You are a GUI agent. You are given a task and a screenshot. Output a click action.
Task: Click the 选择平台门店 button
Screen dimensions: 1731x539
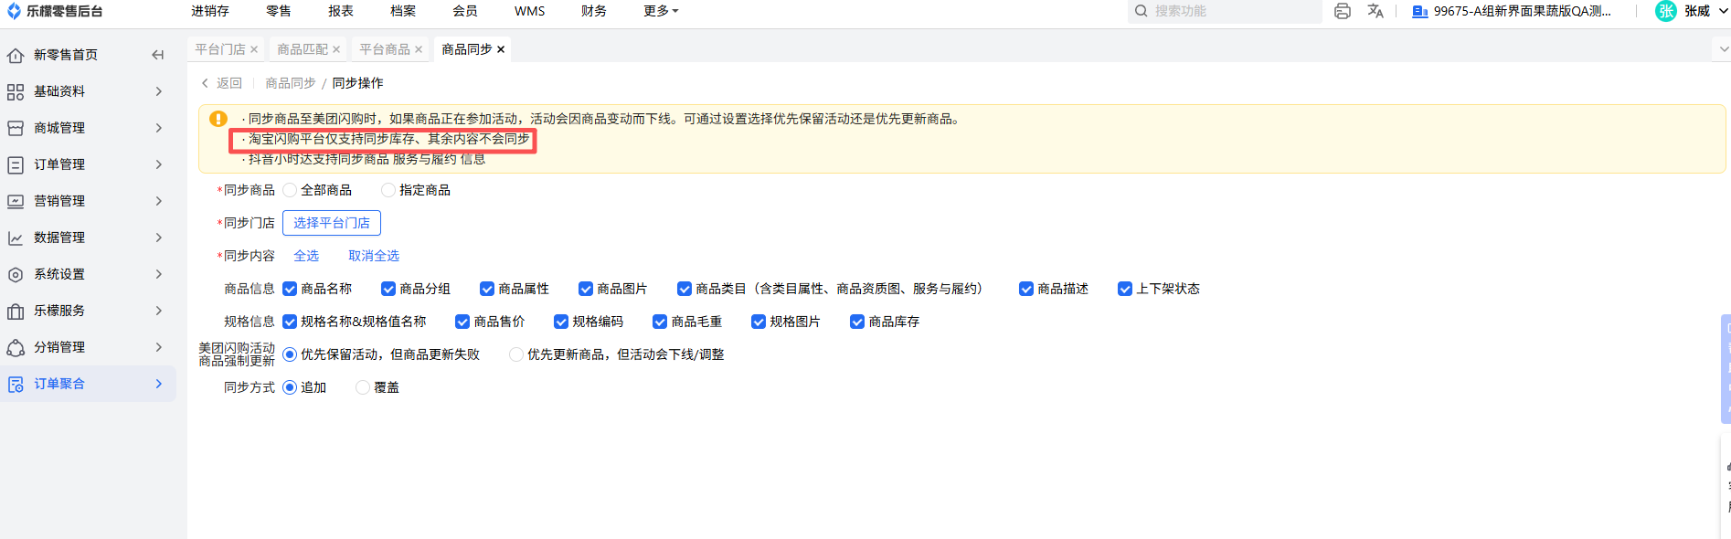[332, 223]
